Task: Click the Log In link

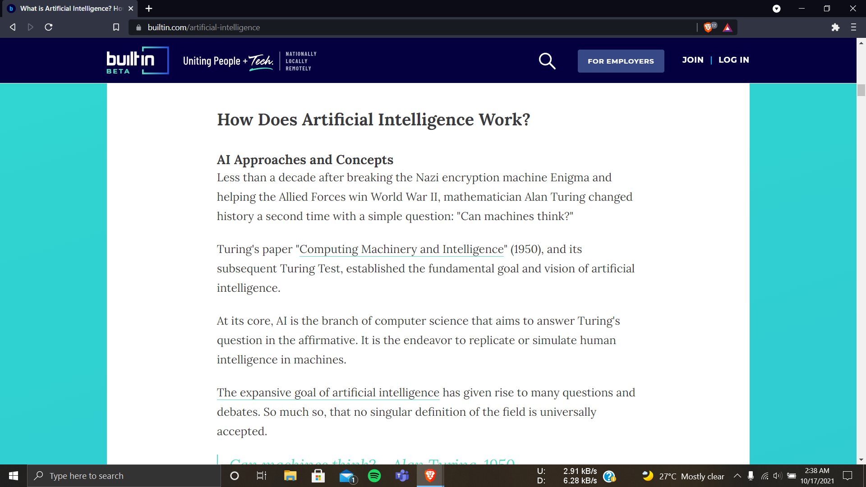Action: (733, 60)
